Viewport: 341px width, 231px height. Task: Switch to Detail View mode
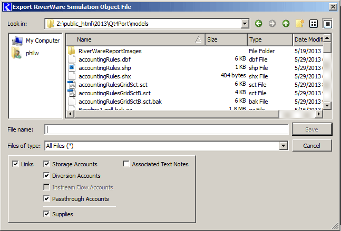[327, 24]
